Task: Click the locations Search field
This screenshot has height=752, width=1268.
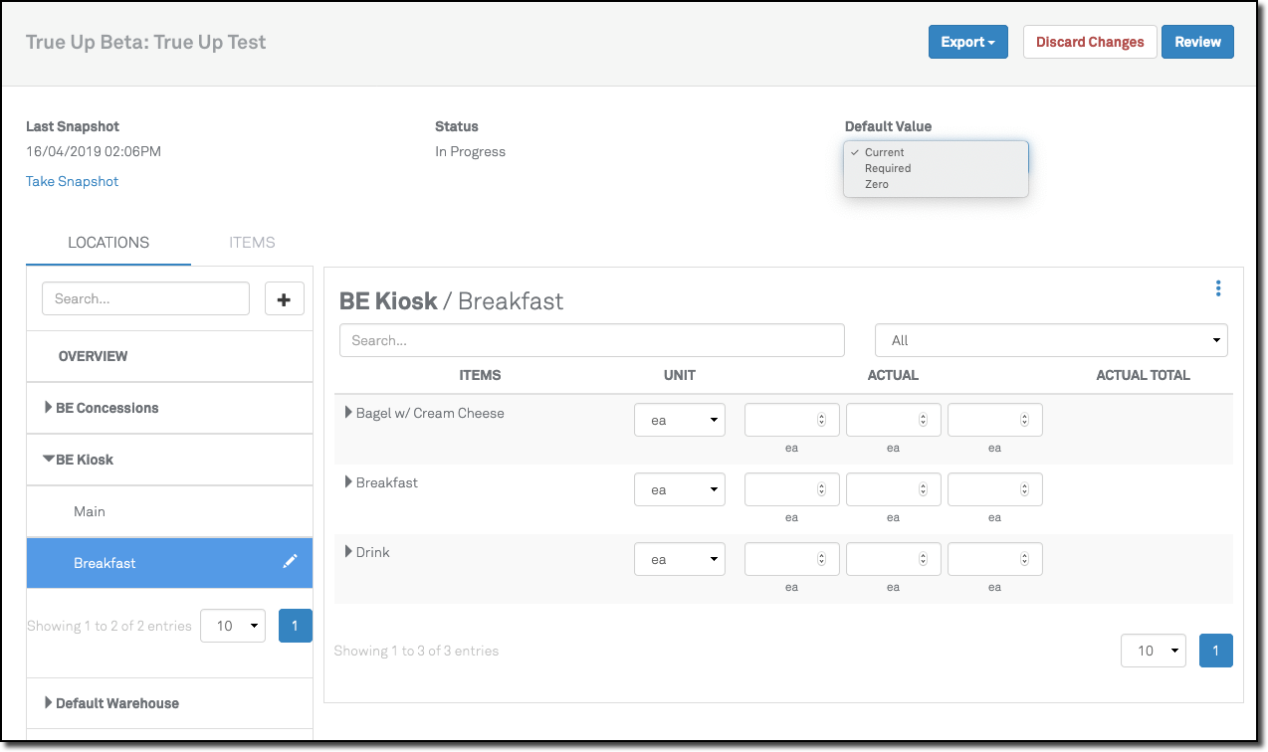Action: pos(145,298)
